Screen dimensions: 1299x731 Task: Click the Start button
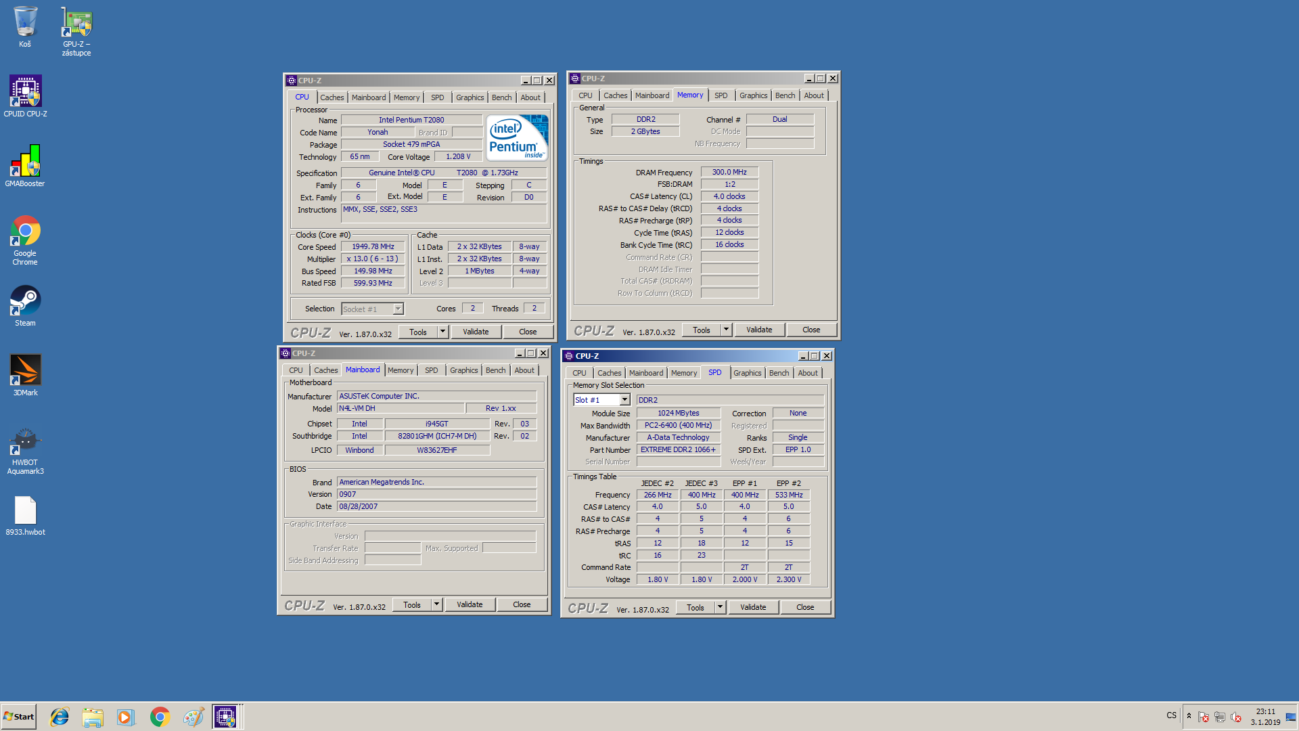18,717
